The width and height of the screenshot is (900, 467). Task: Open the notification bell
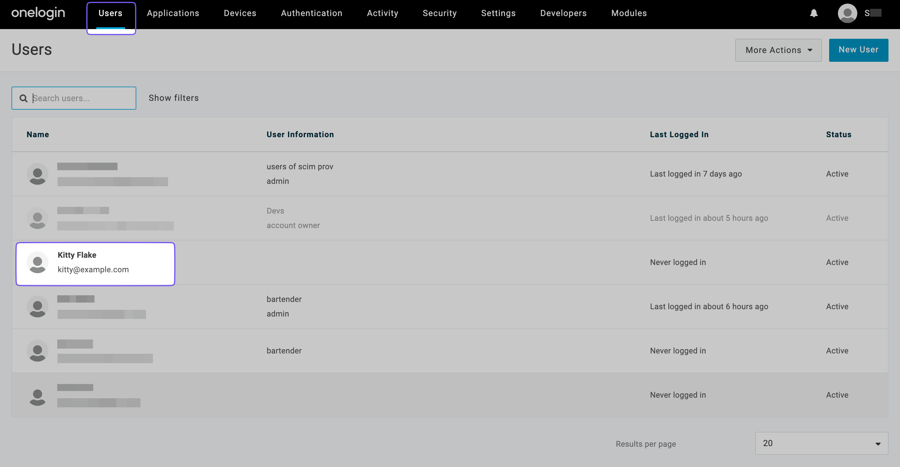[813, 13]
